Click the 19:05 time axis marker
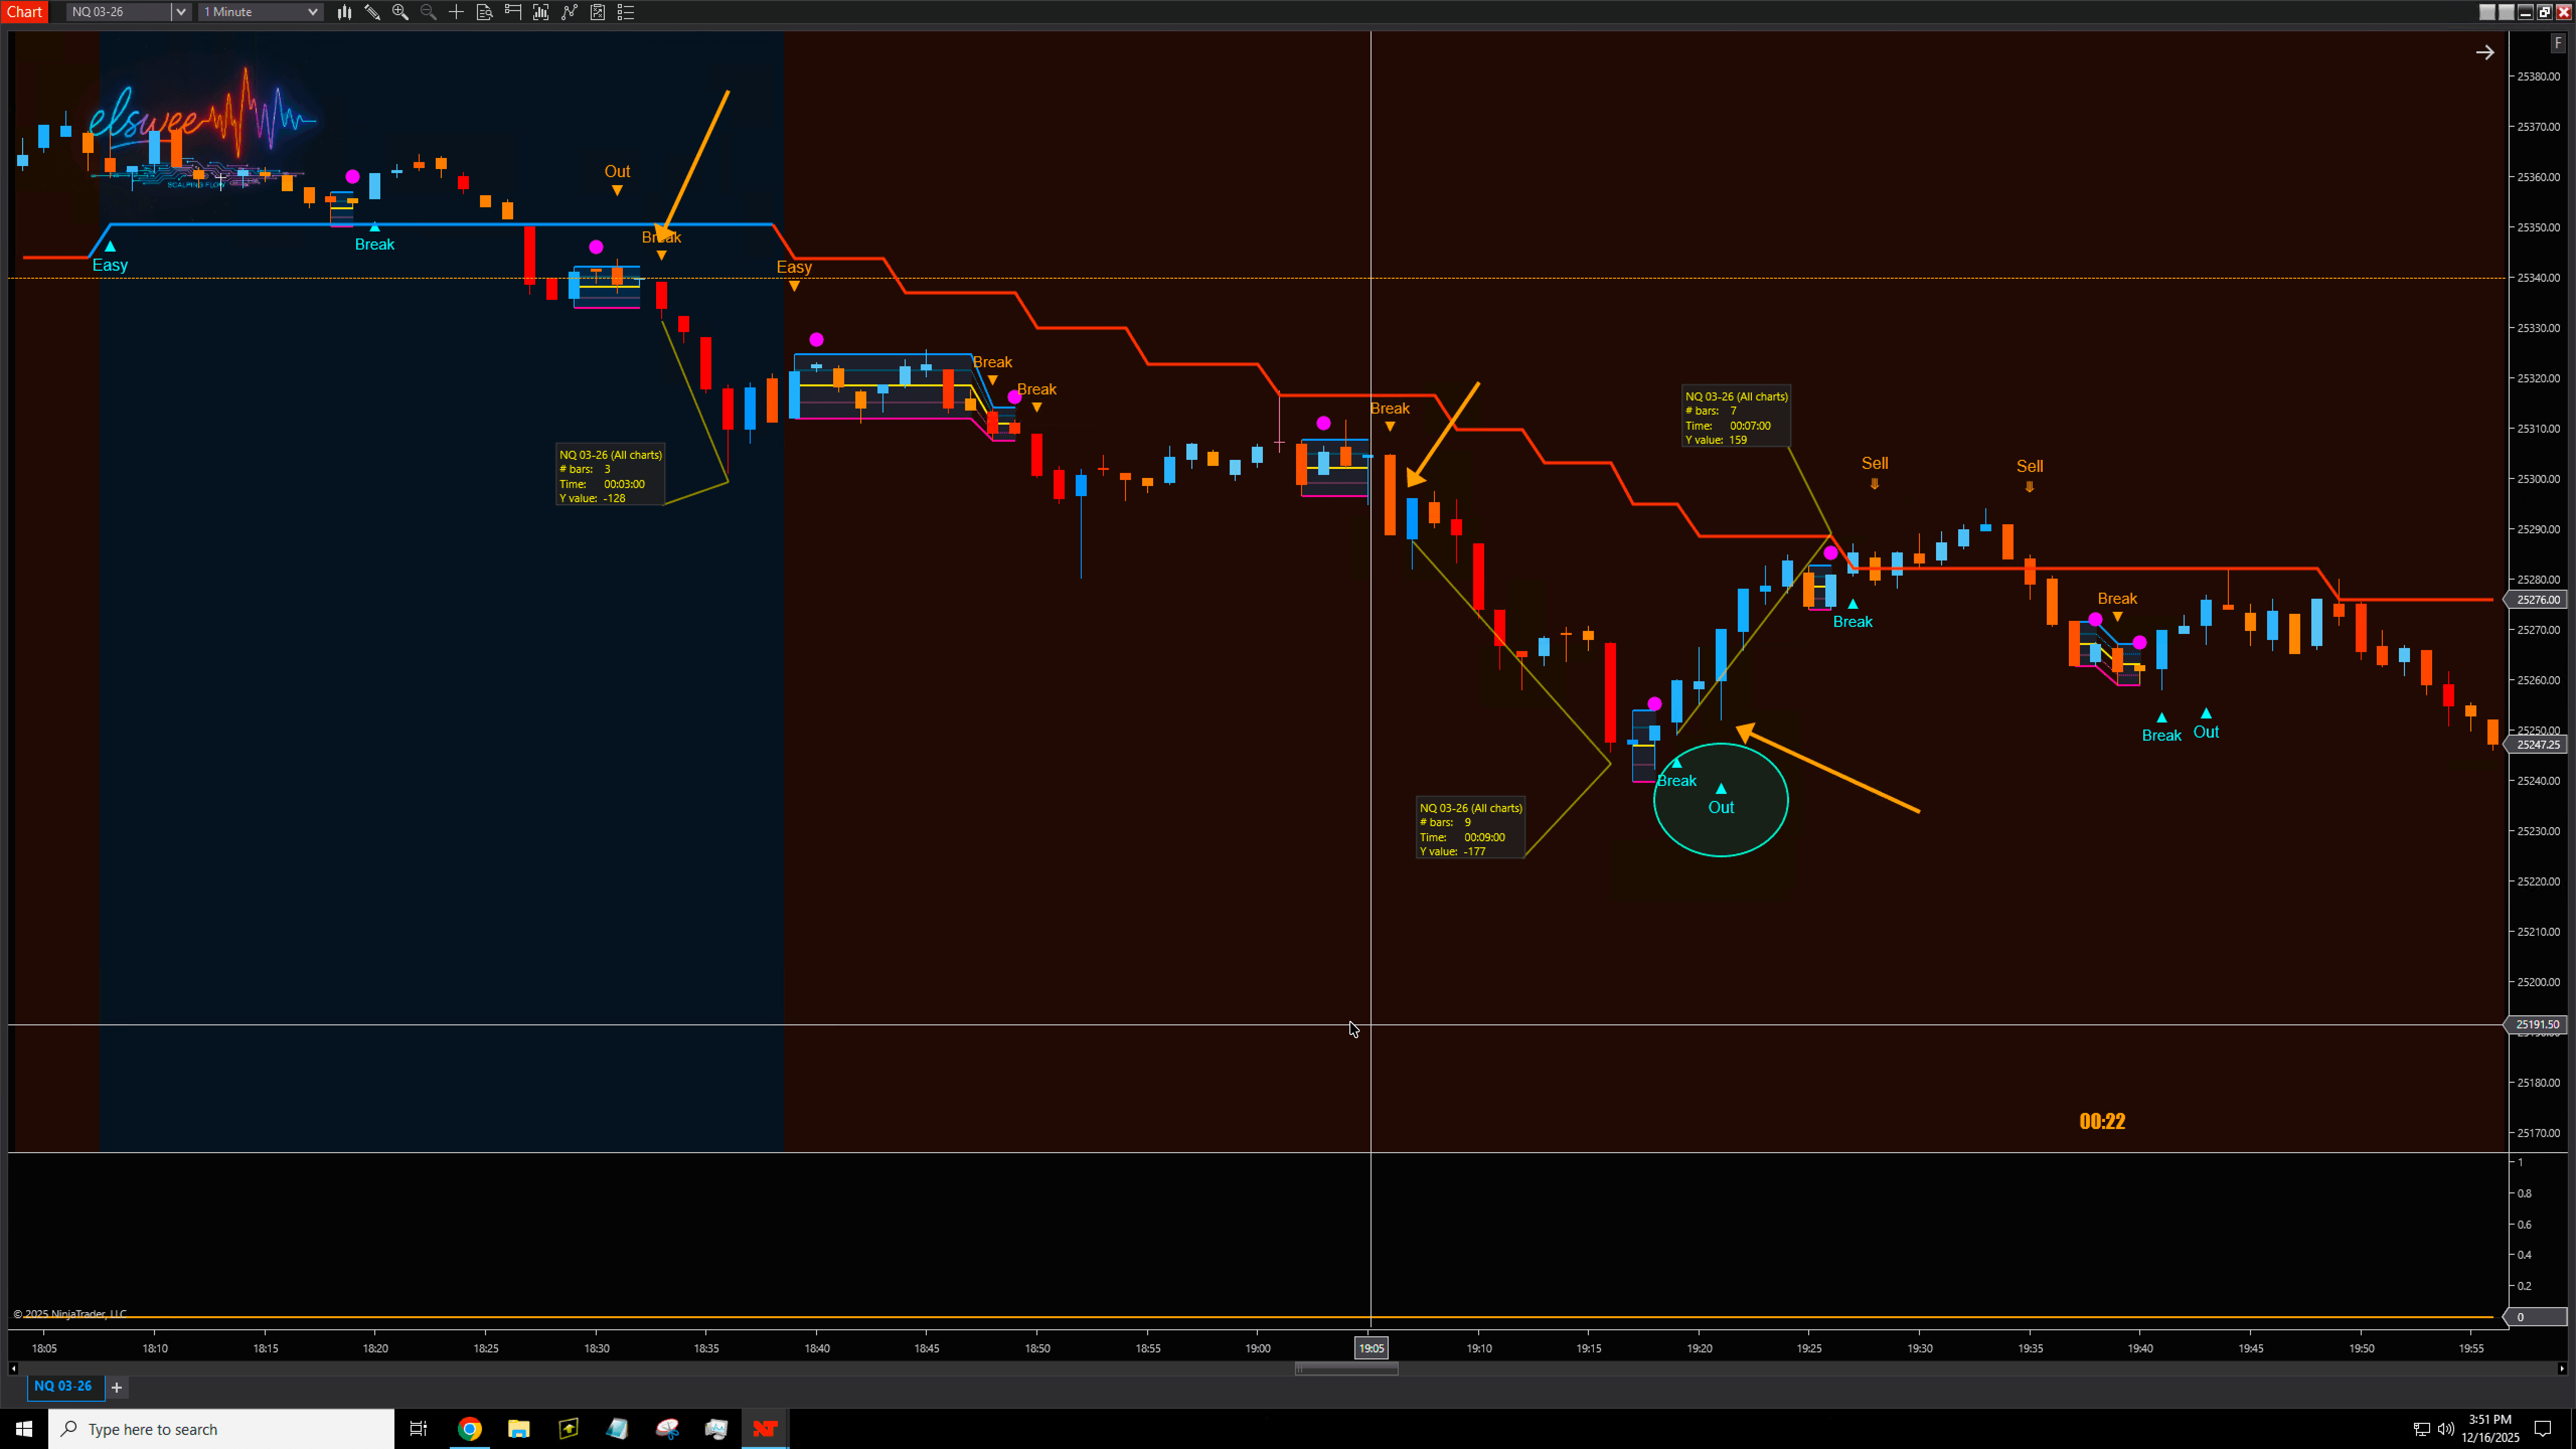This screenshot has height=1449, width=2576. point(1370,1348)
